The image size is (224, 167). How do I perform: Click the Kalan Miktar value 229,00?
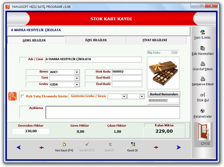point(164,131)
